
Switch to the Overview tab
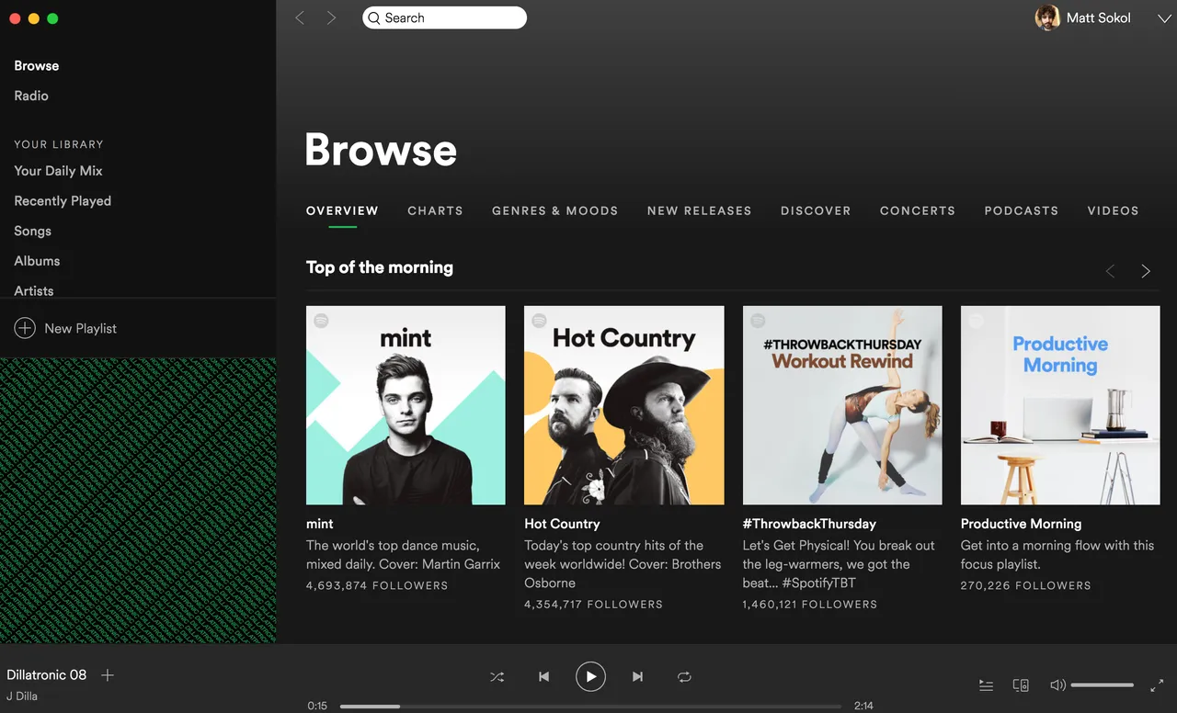[x=342, y=210]
